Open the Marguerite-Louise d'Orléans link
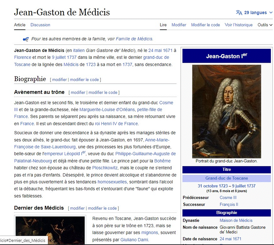The image size is (274, 245). point(107,110)
